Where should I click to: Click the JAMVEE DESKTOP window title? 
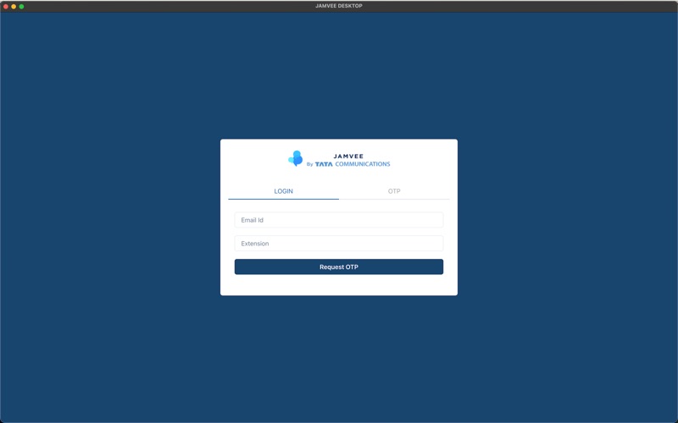(x=338, y=6)
